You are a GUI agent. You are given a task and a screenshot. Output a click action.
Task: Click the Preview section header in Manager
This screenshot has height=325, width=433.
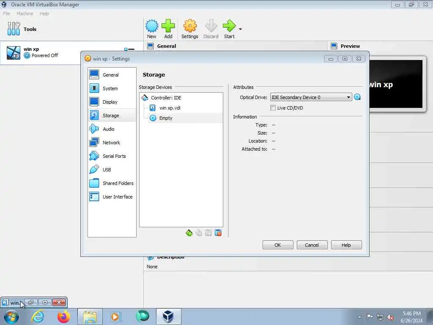coord(350,46)
